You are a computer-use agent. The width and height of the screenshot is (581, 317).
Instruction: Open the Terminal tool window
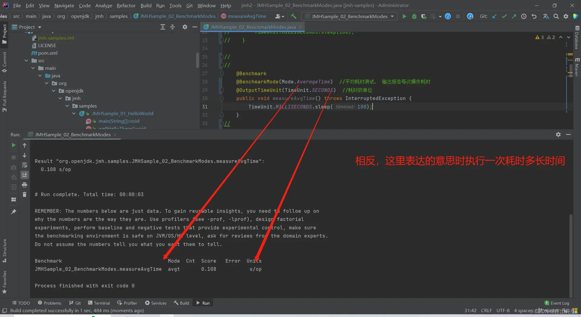tap(99, 303)
